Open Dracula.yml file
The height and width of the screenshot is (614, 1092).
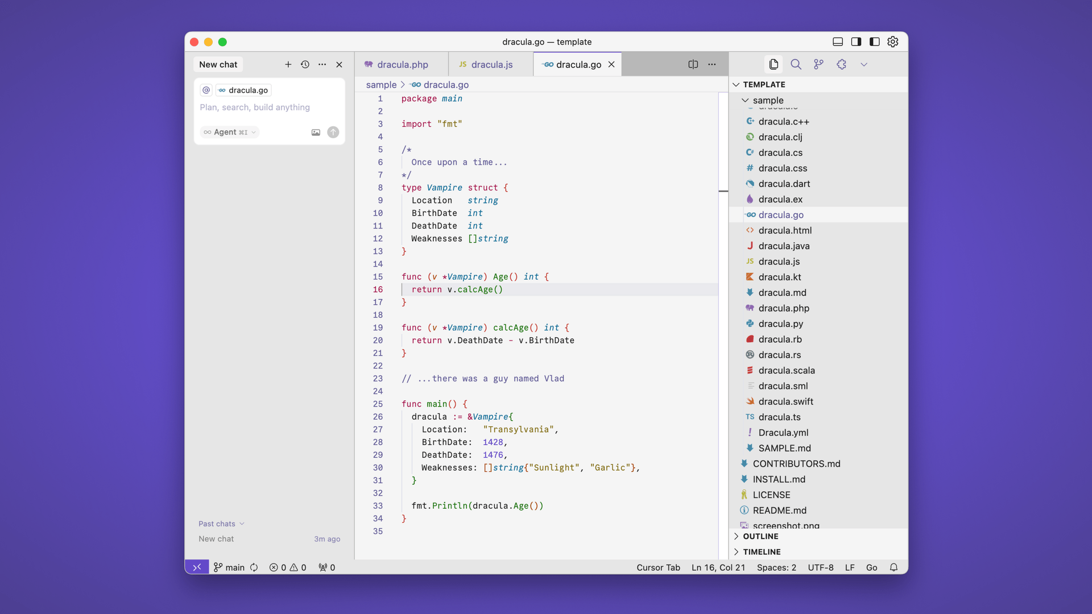pos(818,433)
